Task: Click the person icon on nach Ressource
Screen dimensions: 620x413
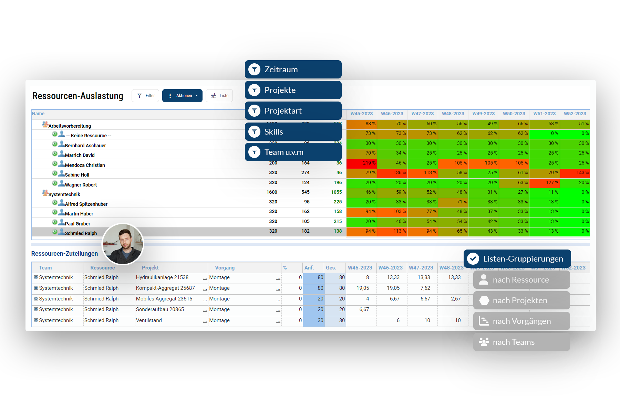Action: 484,279
